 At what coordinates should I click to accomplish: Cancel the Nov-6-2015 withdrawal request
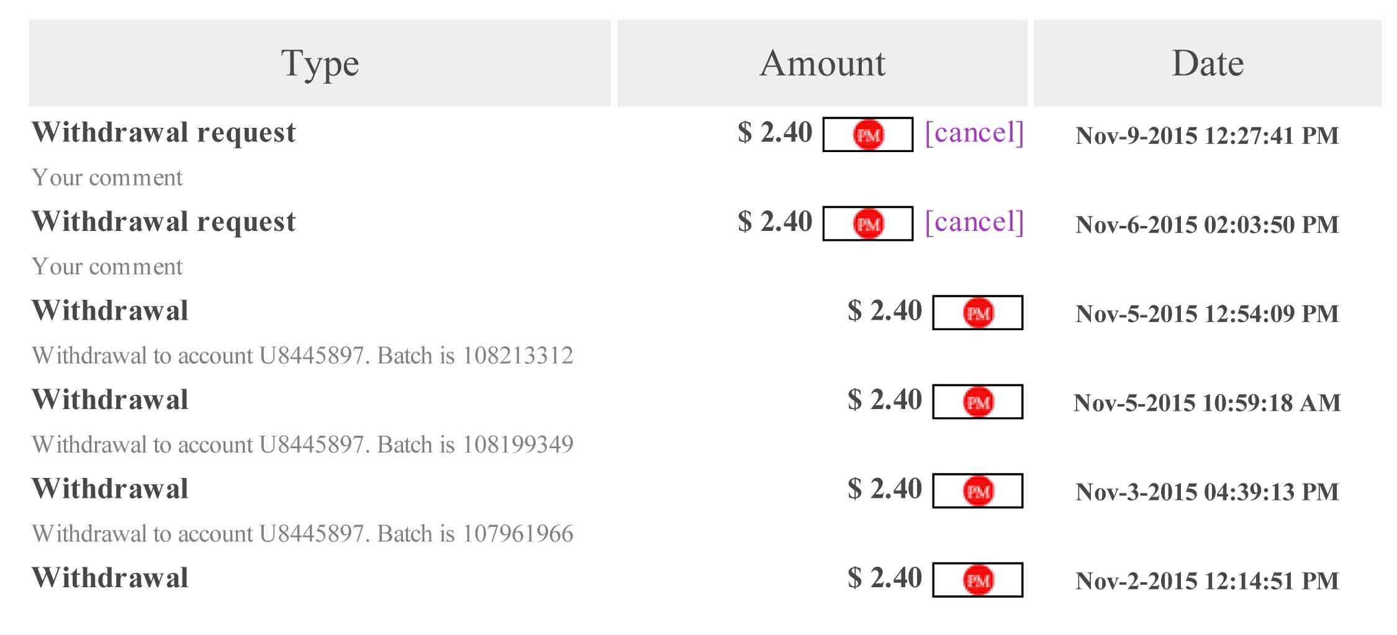974,222
